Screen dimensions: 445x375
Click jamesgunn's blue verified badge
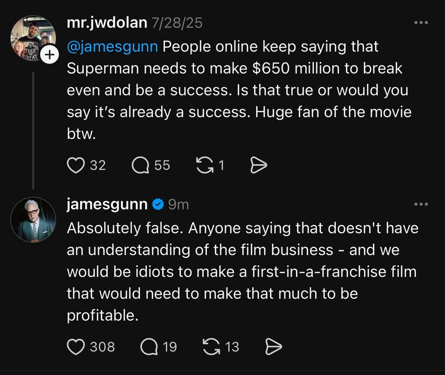pos(157,204)
